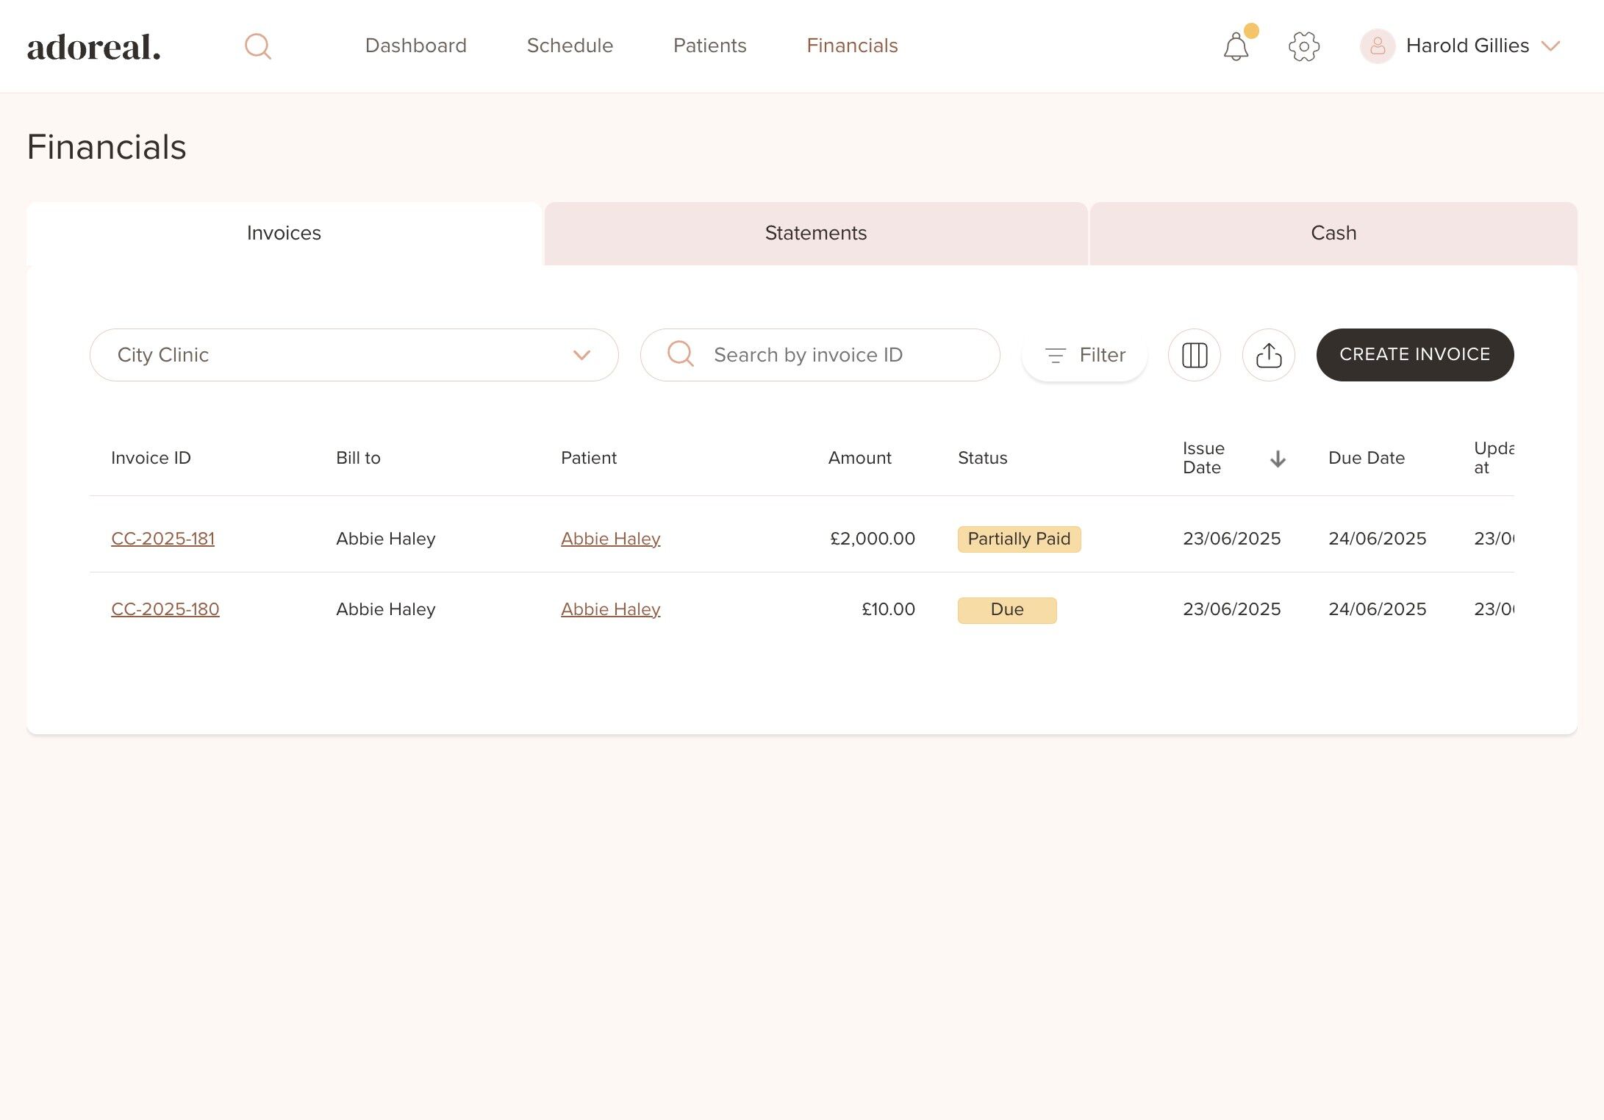Open Schedule from top navigation
The image size is (1604, 1120).
click(570, 46)
